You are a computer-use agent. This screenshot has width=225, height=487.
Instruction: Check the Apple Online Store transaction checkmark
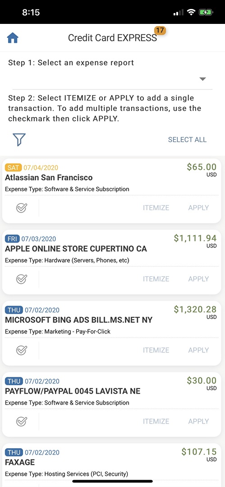coord(22,279)
